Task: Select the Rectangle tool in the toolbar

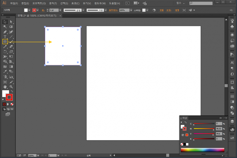Action: (5, 41)
